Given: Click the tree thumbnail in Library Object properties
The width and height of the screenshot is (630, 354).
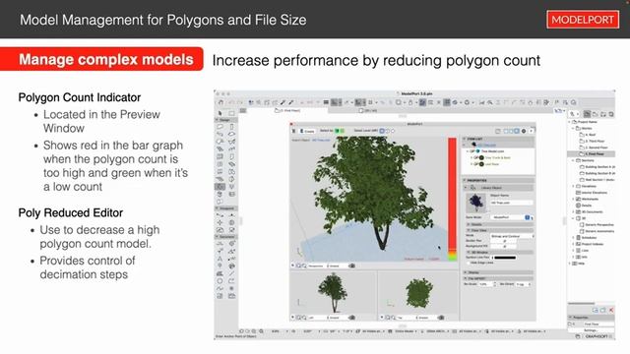Looking at the screenshot, I should pos(476,203).
